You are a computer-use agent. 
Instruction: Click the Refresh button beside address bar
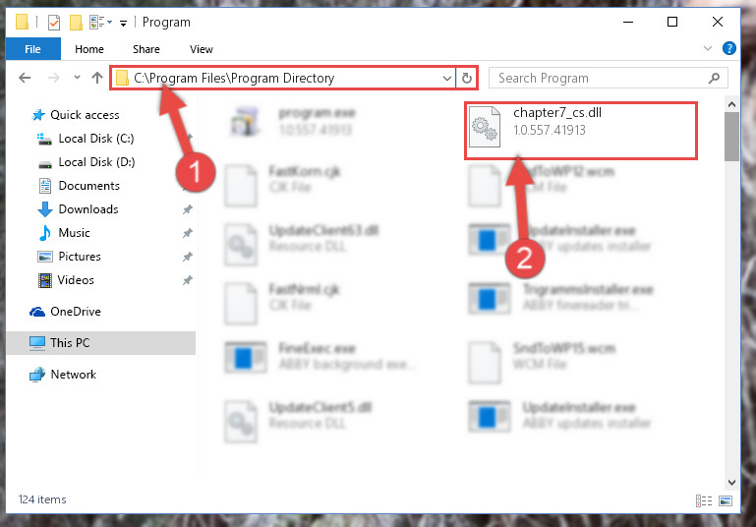(x=467, y=78)
